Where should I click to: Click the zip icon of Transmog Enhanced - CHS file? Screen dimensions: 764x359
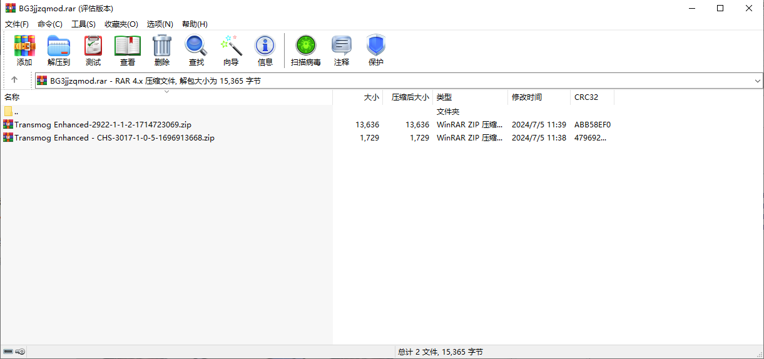(x=8, y=137)
